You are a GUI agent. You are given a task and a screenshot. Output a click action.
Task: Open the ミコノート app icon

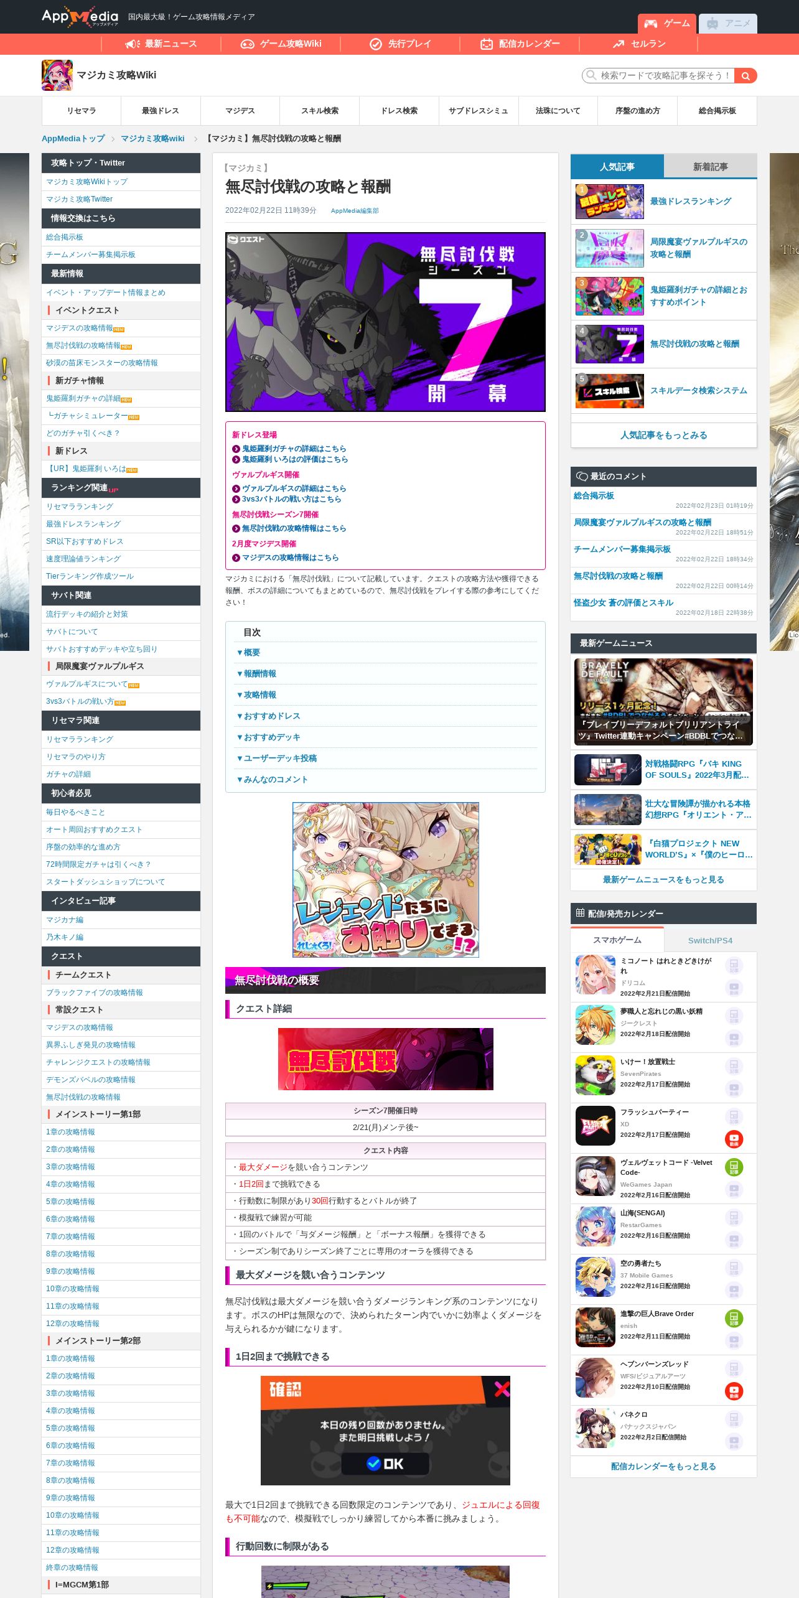(x=596, y=974)
